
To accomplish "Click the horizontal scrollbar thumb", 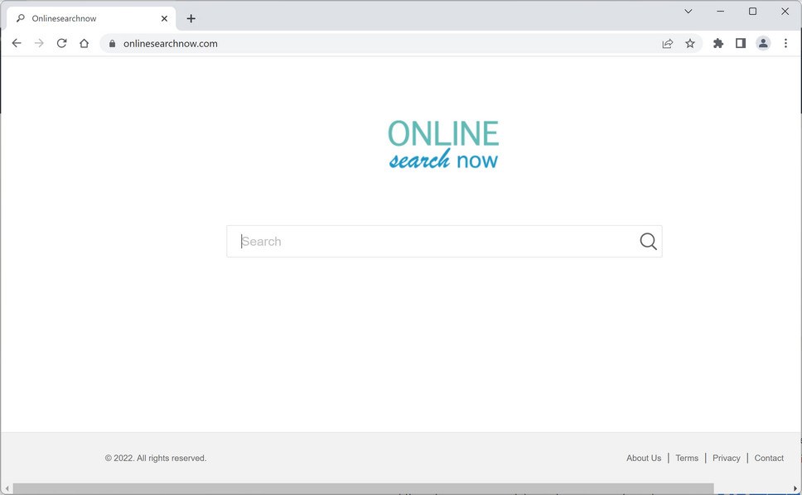I will tap(363, 488).
